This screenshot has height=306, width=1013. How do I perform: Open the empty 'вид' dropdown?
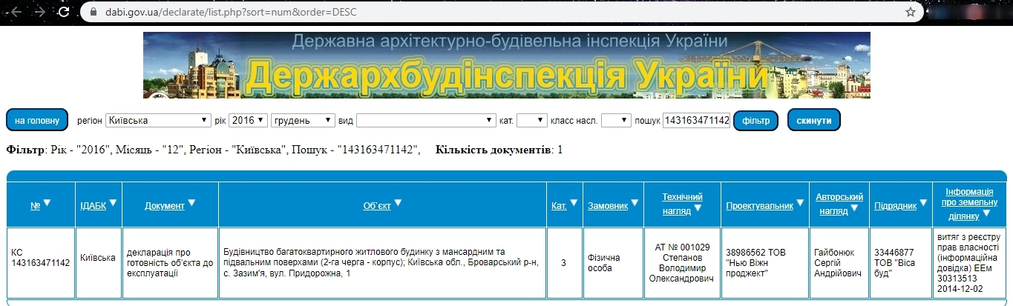click(426, 120)
